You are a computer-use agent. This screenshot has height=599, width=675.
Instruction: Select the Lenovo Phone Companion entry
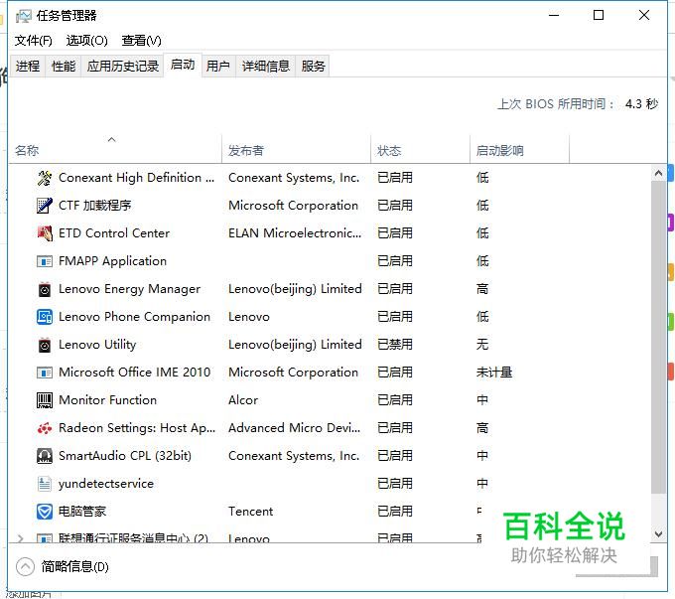pyautogui.click(x=134, y=317)
